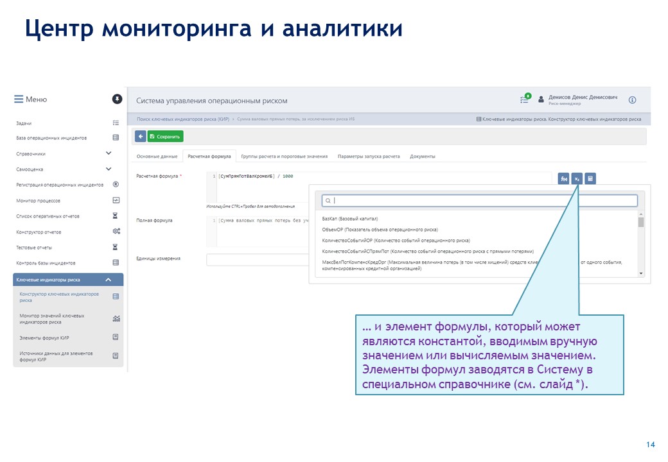Open Конструктор ключевых индикаторов риска

(x=59, y=297)
